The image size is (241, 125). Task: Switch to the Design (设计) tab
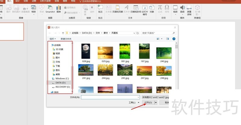(x=17, y=1)
